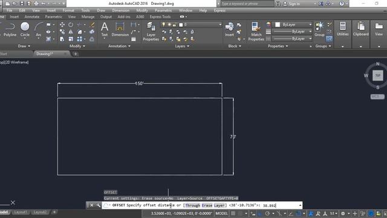
Task: Save drawing from quick access toolbar
Action: 22,4
